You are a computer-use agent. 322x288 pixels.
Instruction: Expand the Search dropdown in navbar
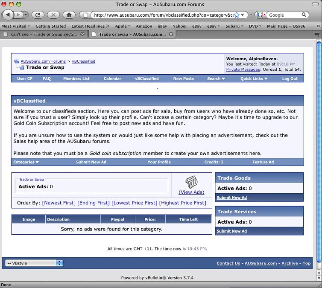pos(216,79)
